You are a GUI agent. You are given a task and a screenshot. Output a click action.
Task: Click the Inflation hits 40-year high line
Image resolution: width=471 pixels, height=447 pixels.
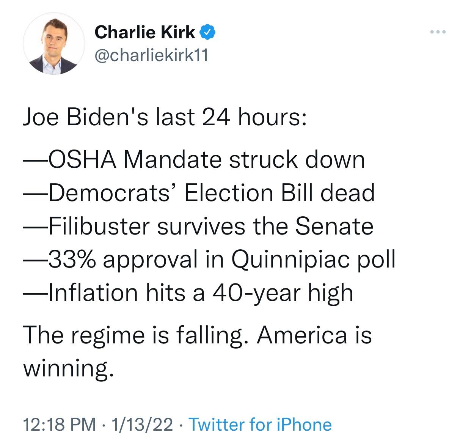coord(188,293)
